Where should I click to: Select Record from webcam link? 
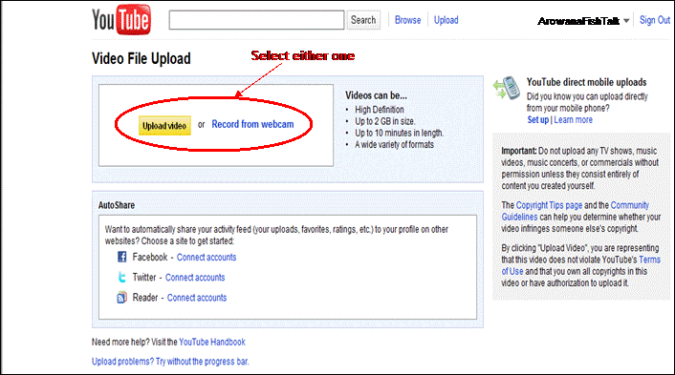(252, 124)
